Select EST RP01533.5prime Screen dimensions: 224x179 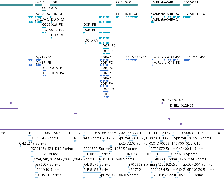(x=92, y=151)
